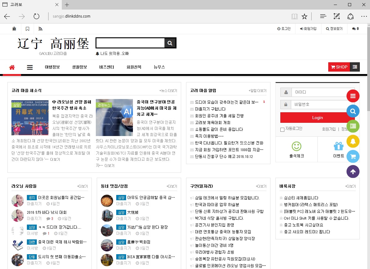
Task: Click the yellow floating bell circle
Action: coord(353,141)
